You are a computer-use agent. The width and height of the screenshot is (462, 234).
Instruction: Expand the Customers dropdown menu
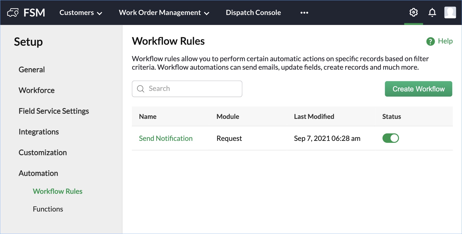(x=81, y=13)
